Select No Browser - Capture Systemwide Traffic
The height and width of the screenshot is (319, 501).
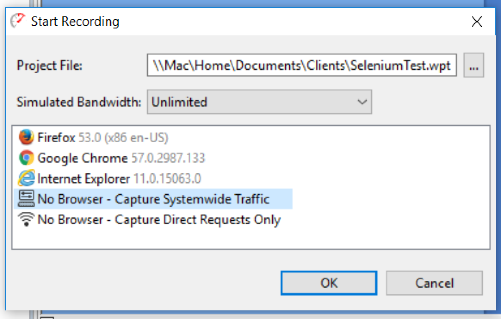click(x=153, y=199)
